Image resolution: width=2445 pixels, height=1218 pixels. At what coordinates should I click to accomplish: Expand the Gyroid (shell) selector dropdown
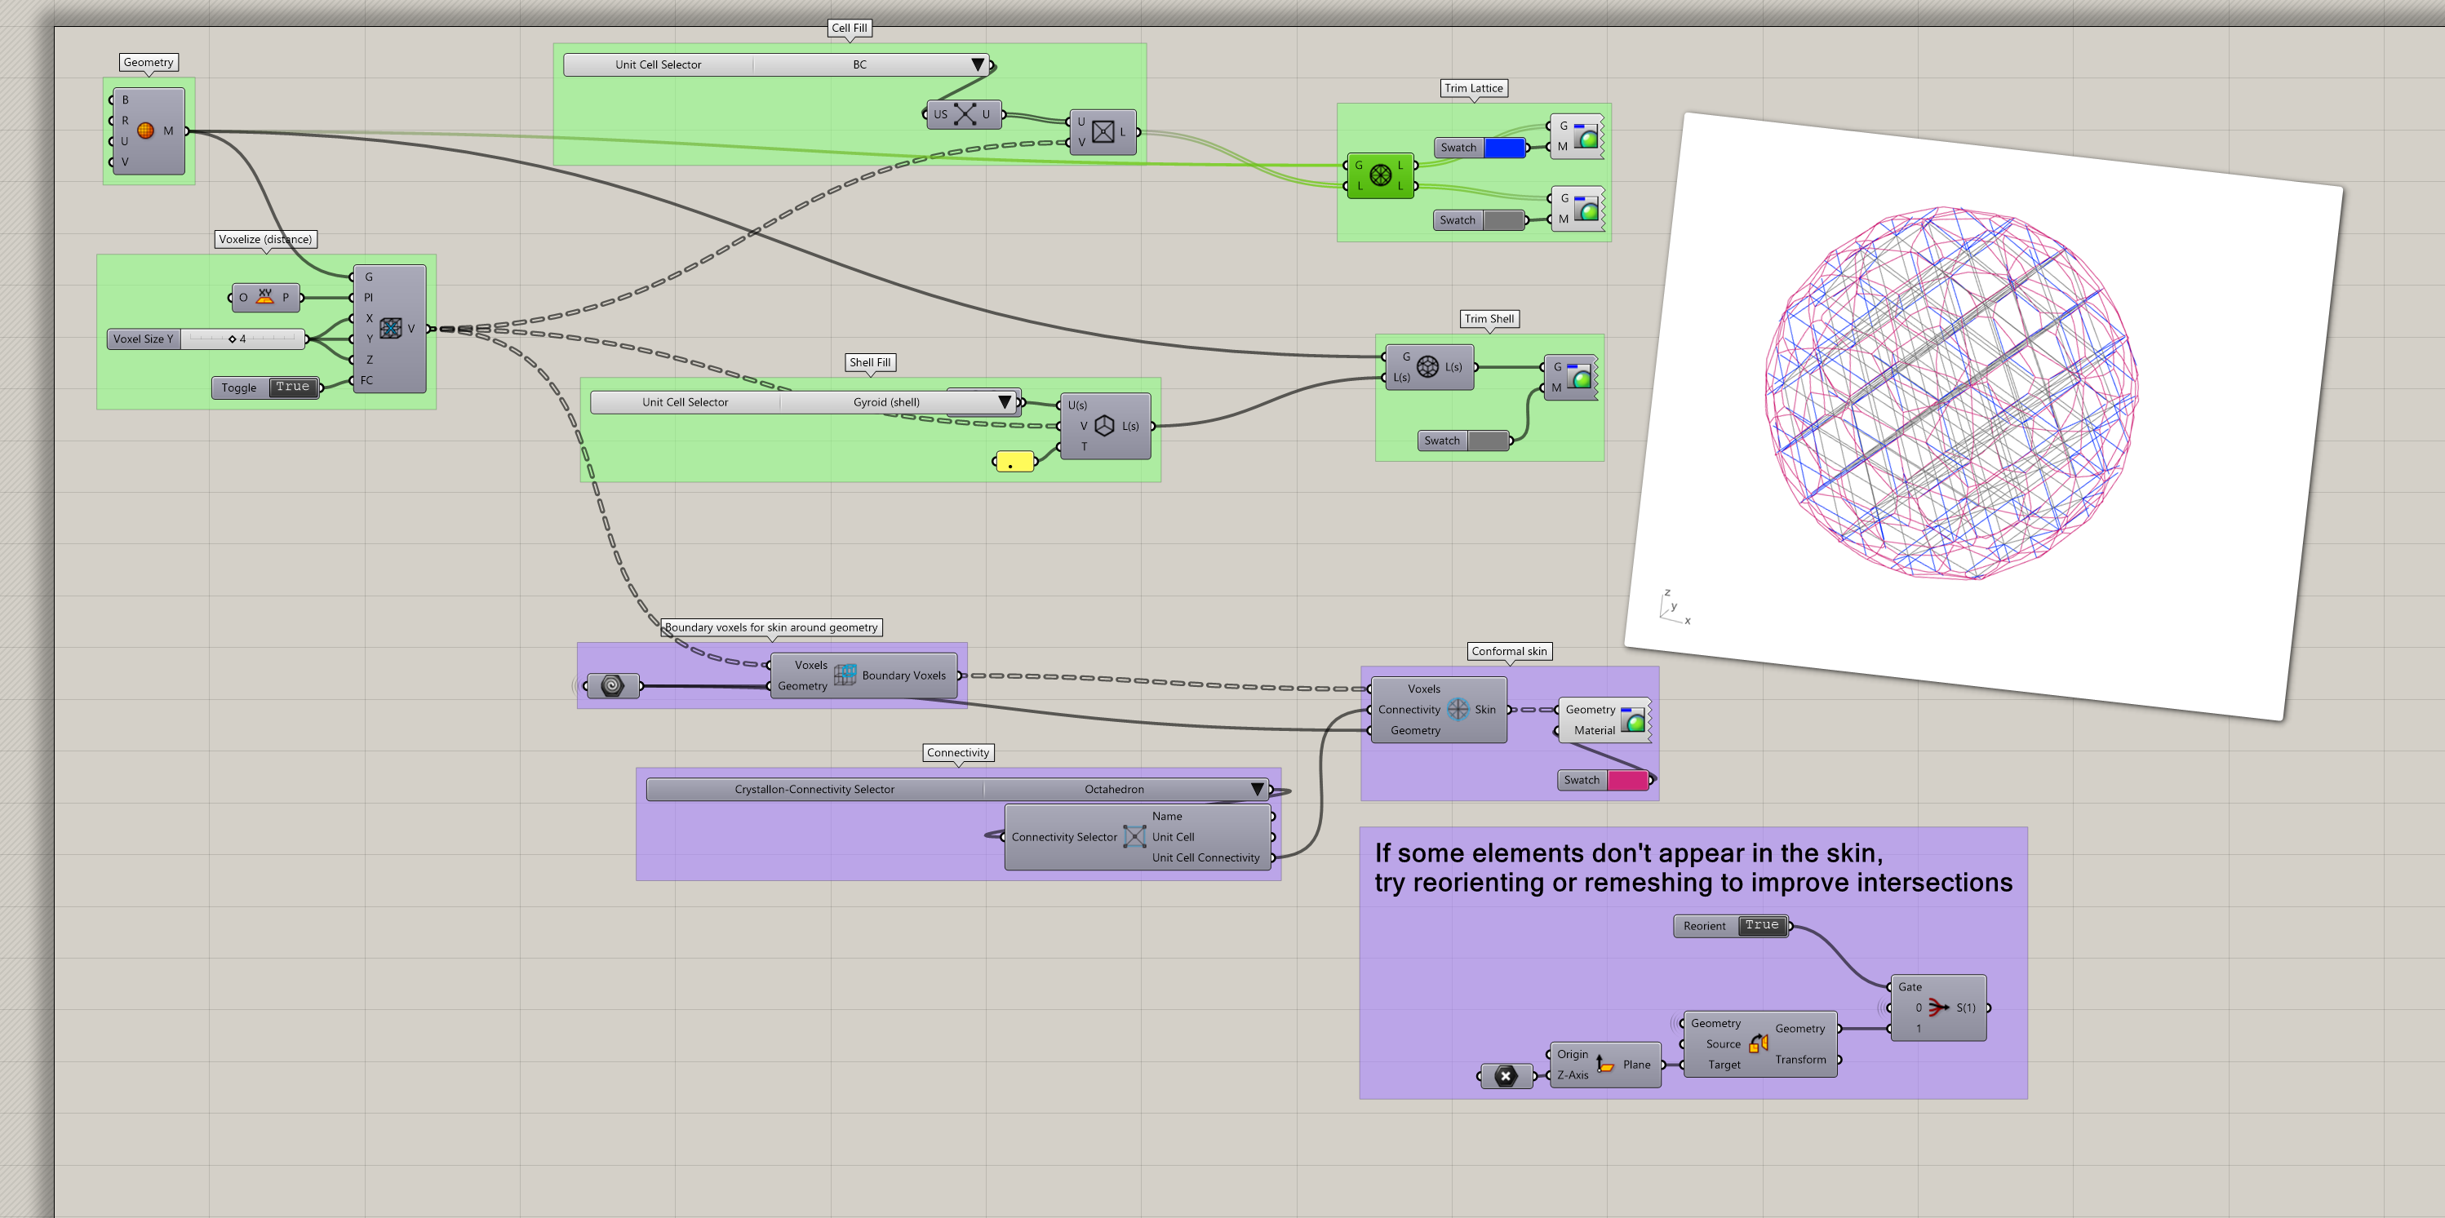point(1004,402)
